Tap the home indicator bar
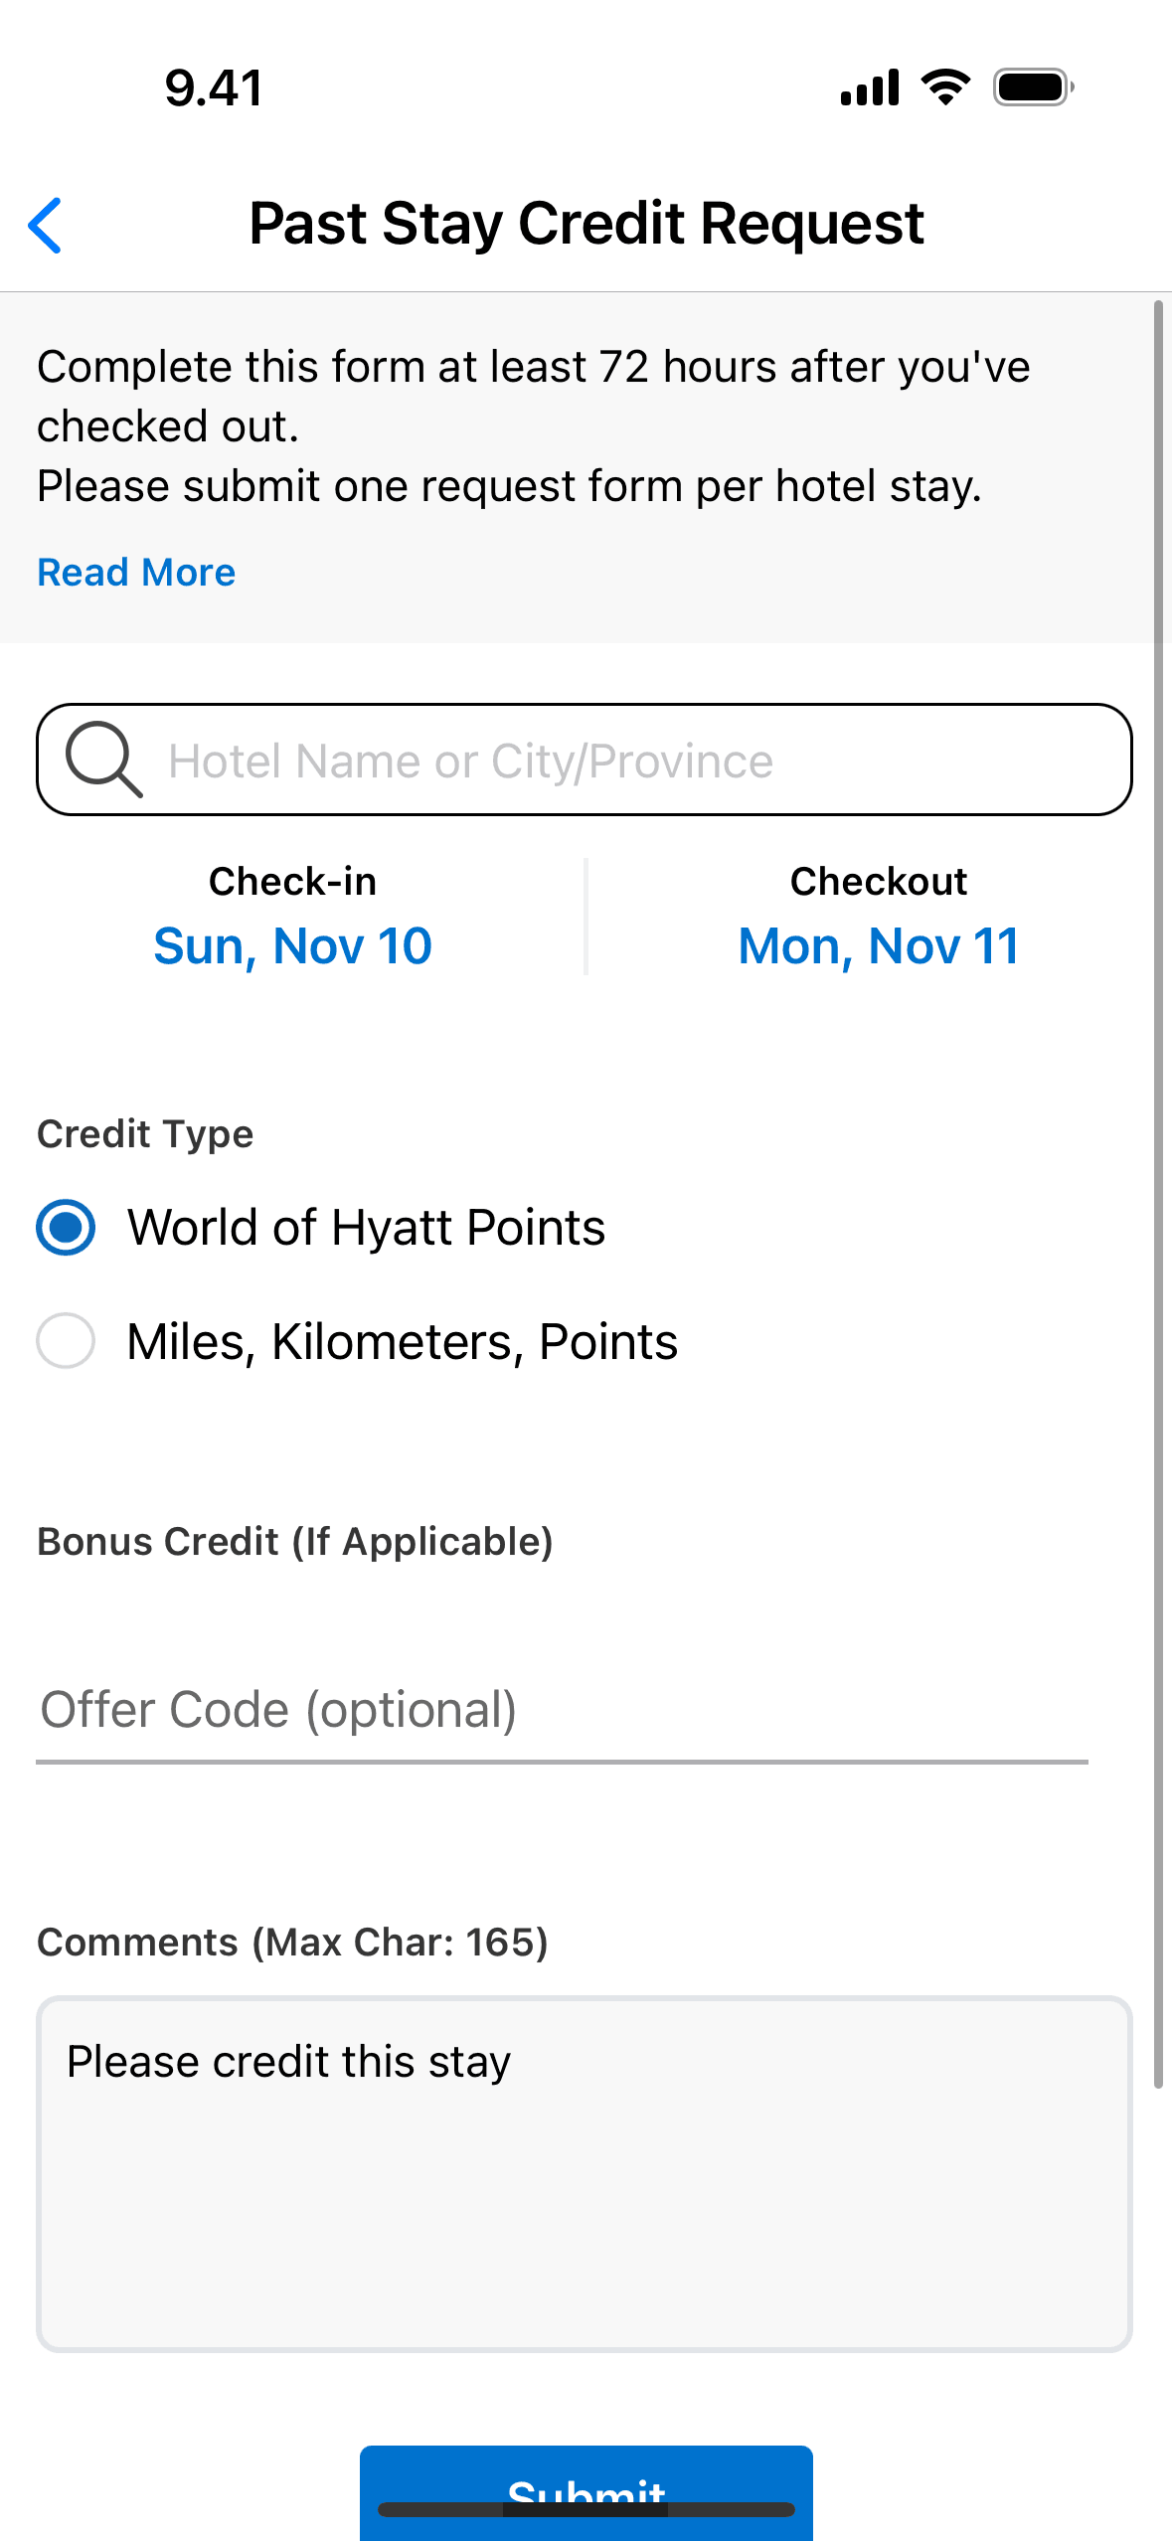1172x2541 pixels. [586, 2509]
